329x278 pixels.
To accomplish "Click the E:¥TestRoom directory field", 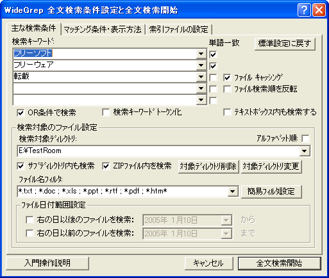I will [158, 151].
